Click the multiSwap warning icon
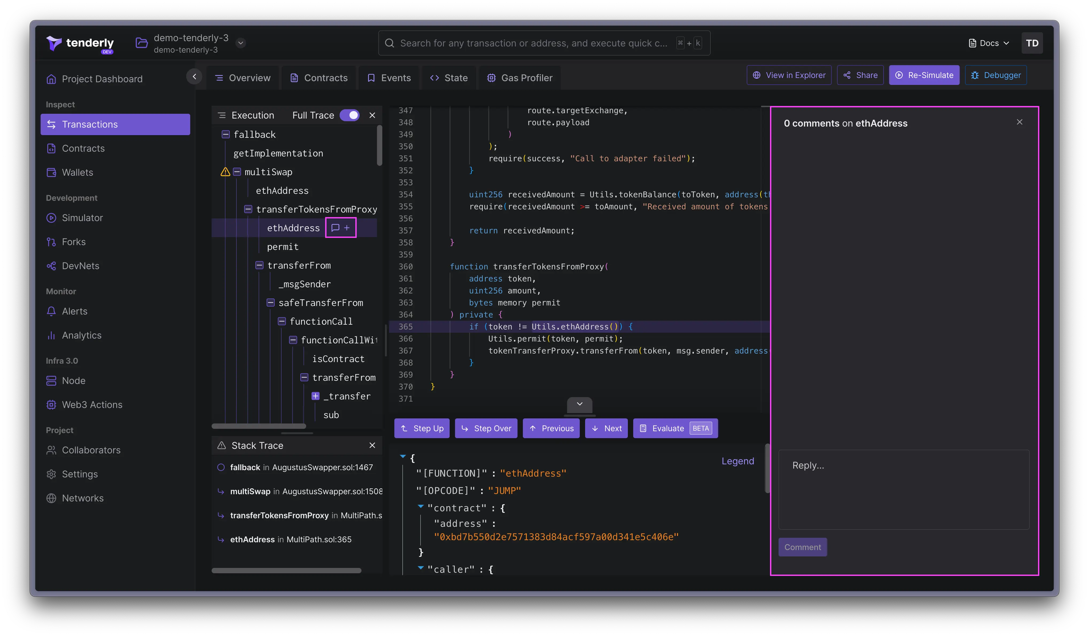 (x=225, y=172)
